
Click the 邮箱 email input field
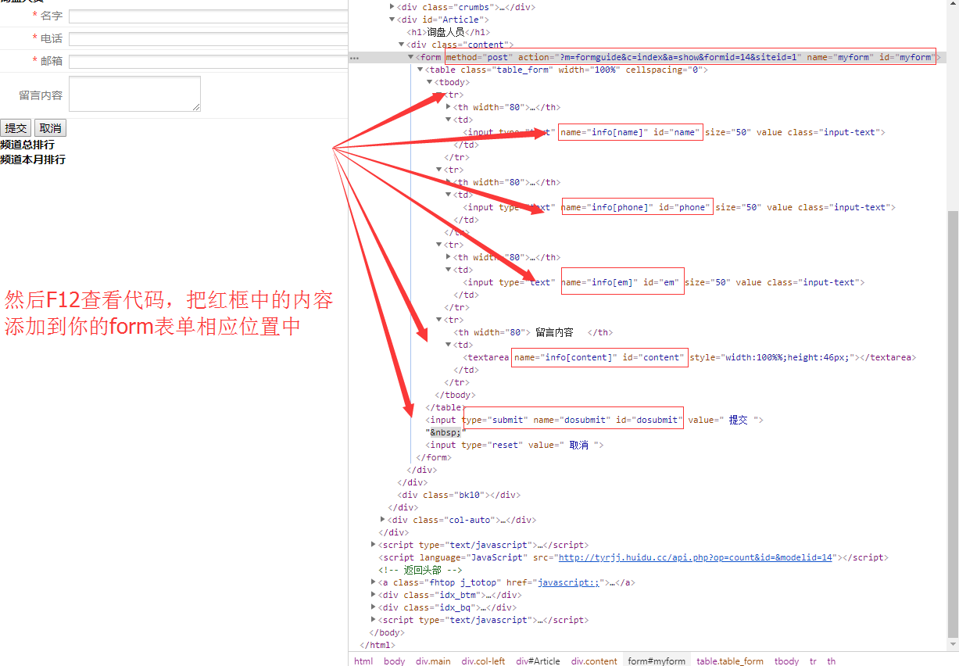click(x=208, y=62)
